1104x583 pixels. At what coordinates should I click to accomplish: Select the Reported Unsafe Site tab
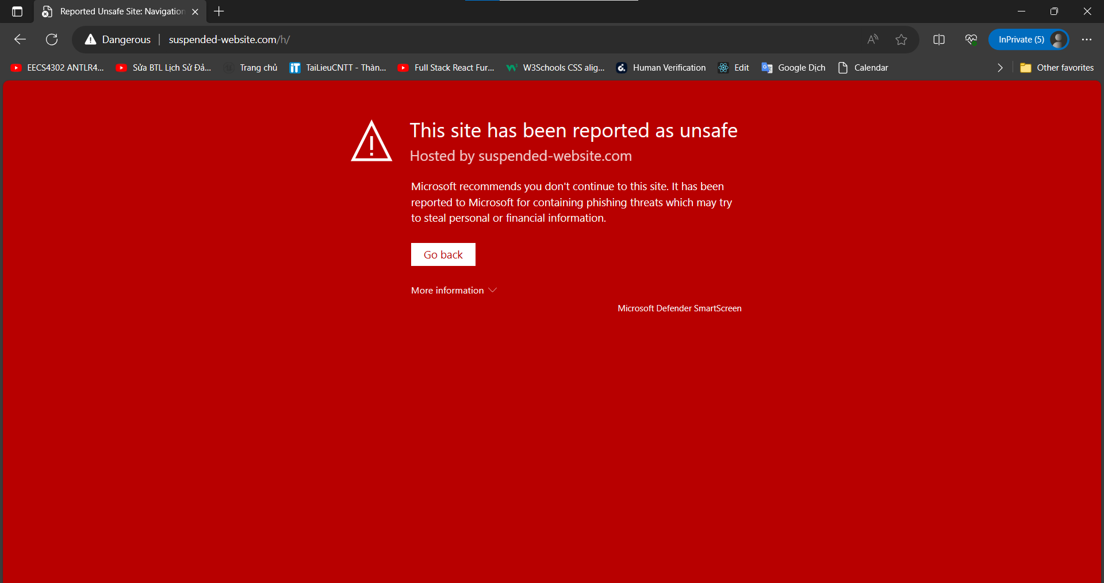(x=121, y=11)
